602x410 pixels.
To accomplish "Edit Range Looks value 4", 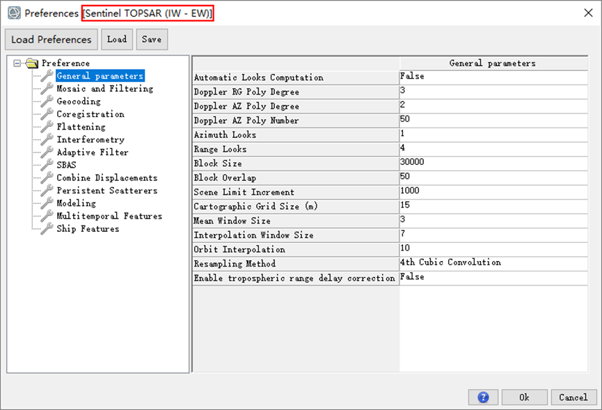I will [x=493, y=148].
